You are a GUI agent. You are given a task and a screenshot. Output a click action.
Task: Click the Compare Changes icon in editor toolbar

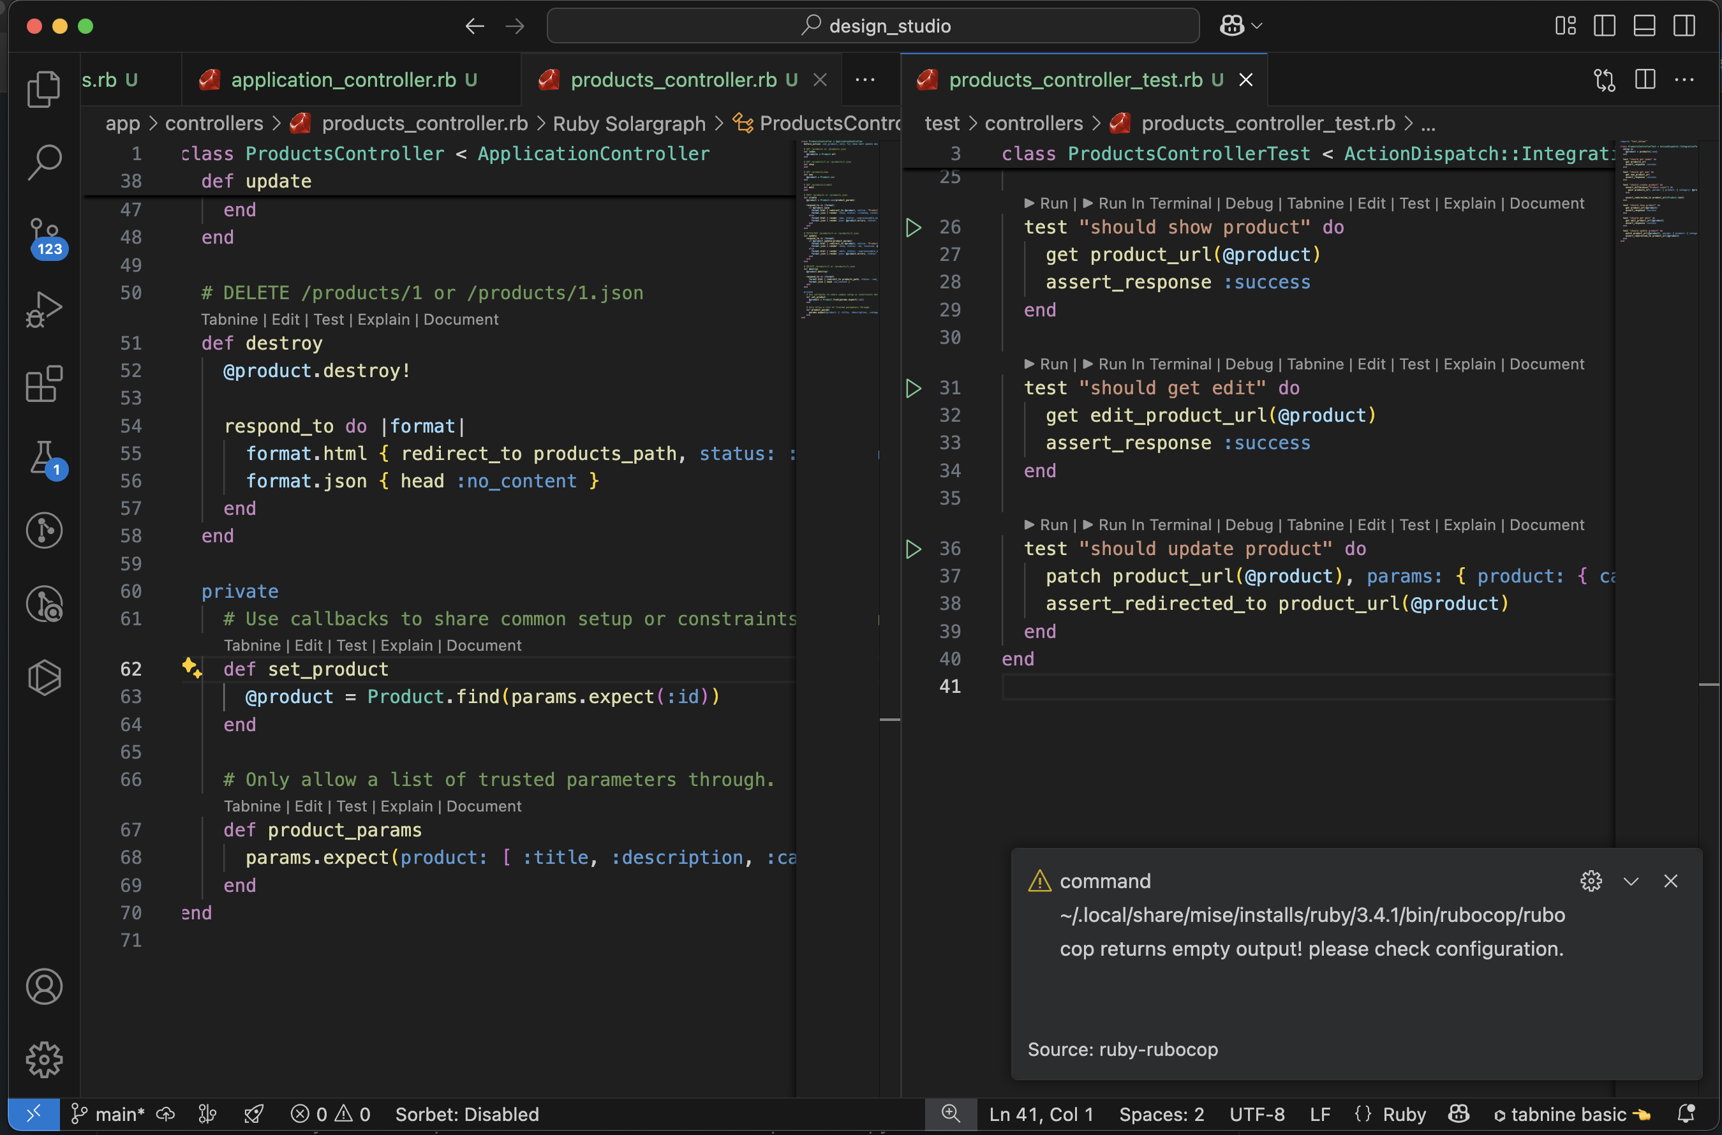tap(1604, 80)
